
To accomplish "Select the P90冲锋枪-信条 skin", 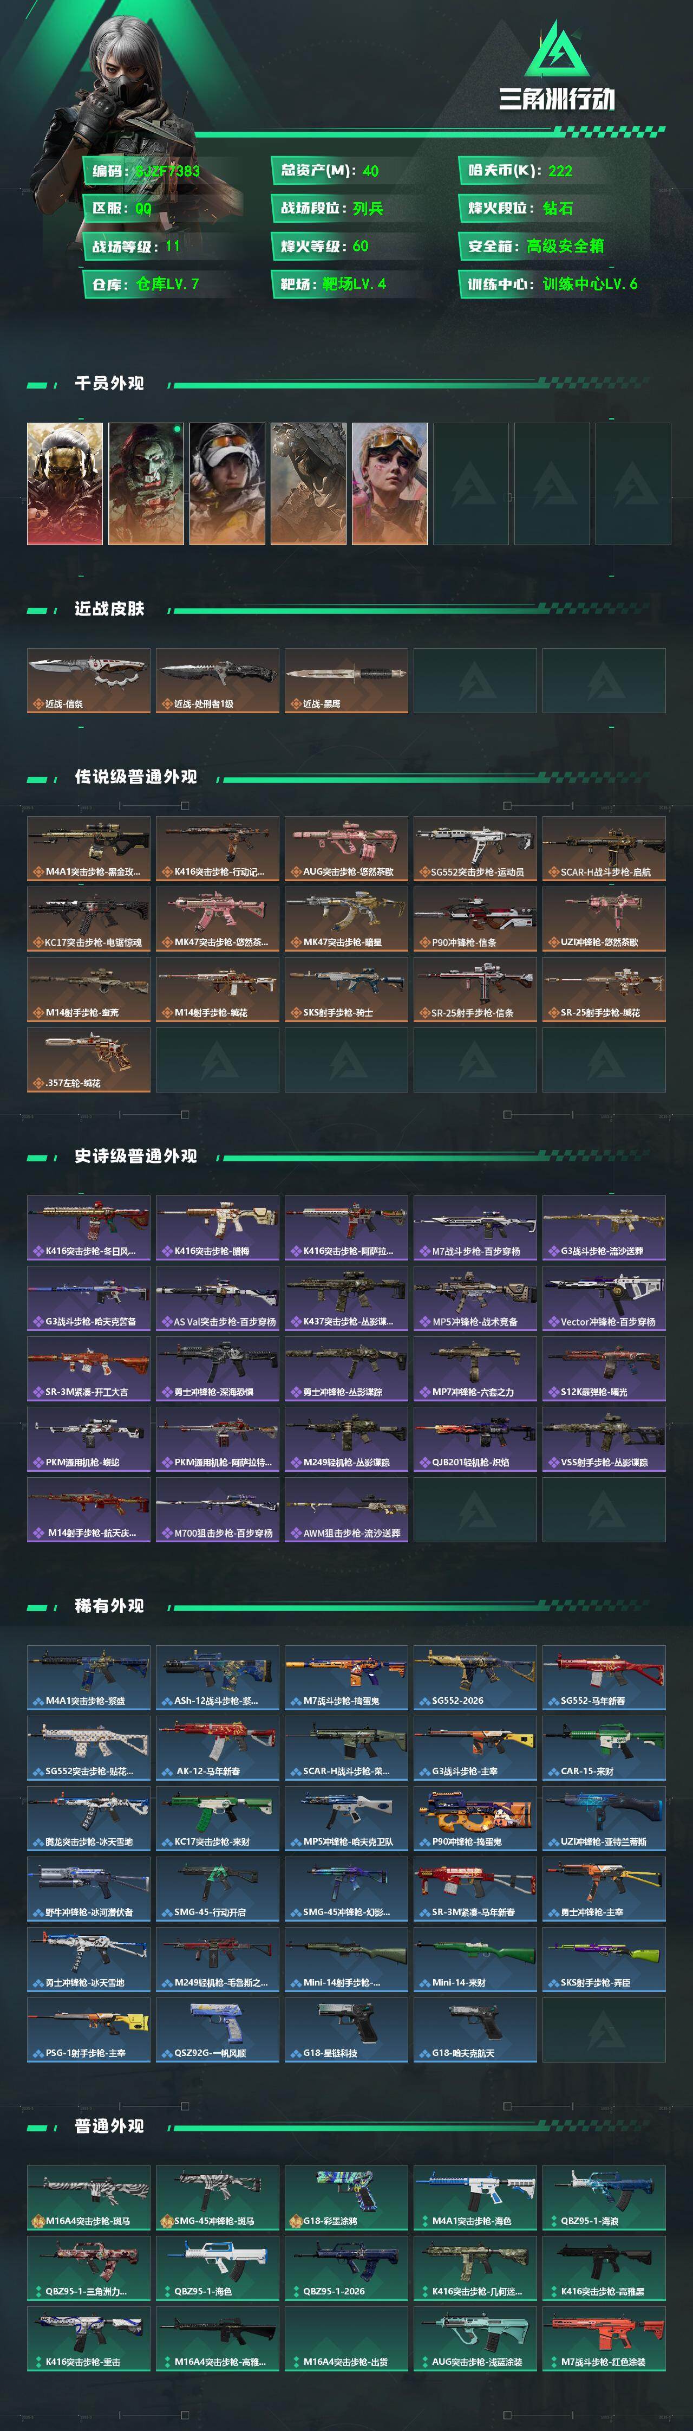I will tap(475, 919).
